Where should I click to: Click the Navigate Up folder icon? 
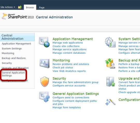pos(20,7)
